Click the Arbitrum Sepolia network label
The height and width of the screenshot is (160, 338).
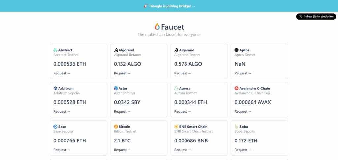(x=67, y=93)
